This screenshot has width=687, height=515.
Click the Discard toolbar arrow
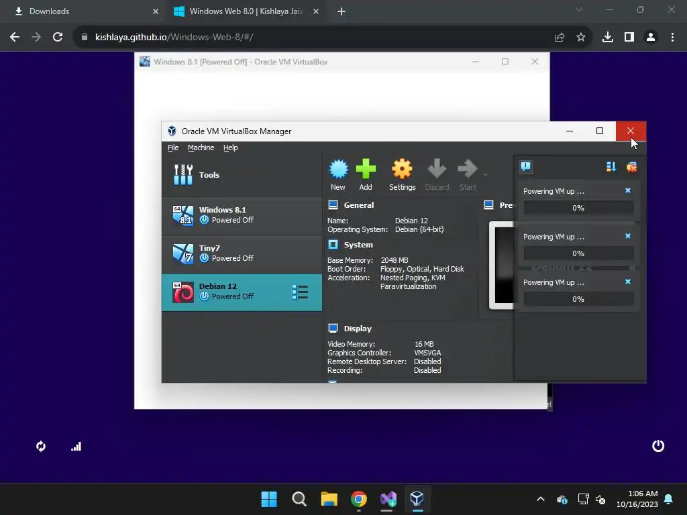[x=437, y=169]
